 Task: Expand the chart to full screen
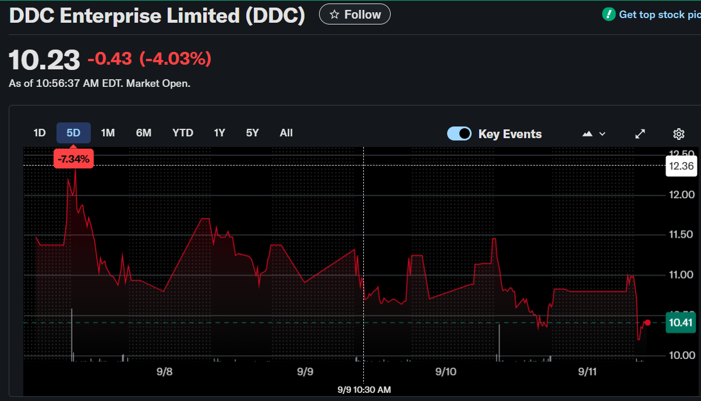pos(640,134)
